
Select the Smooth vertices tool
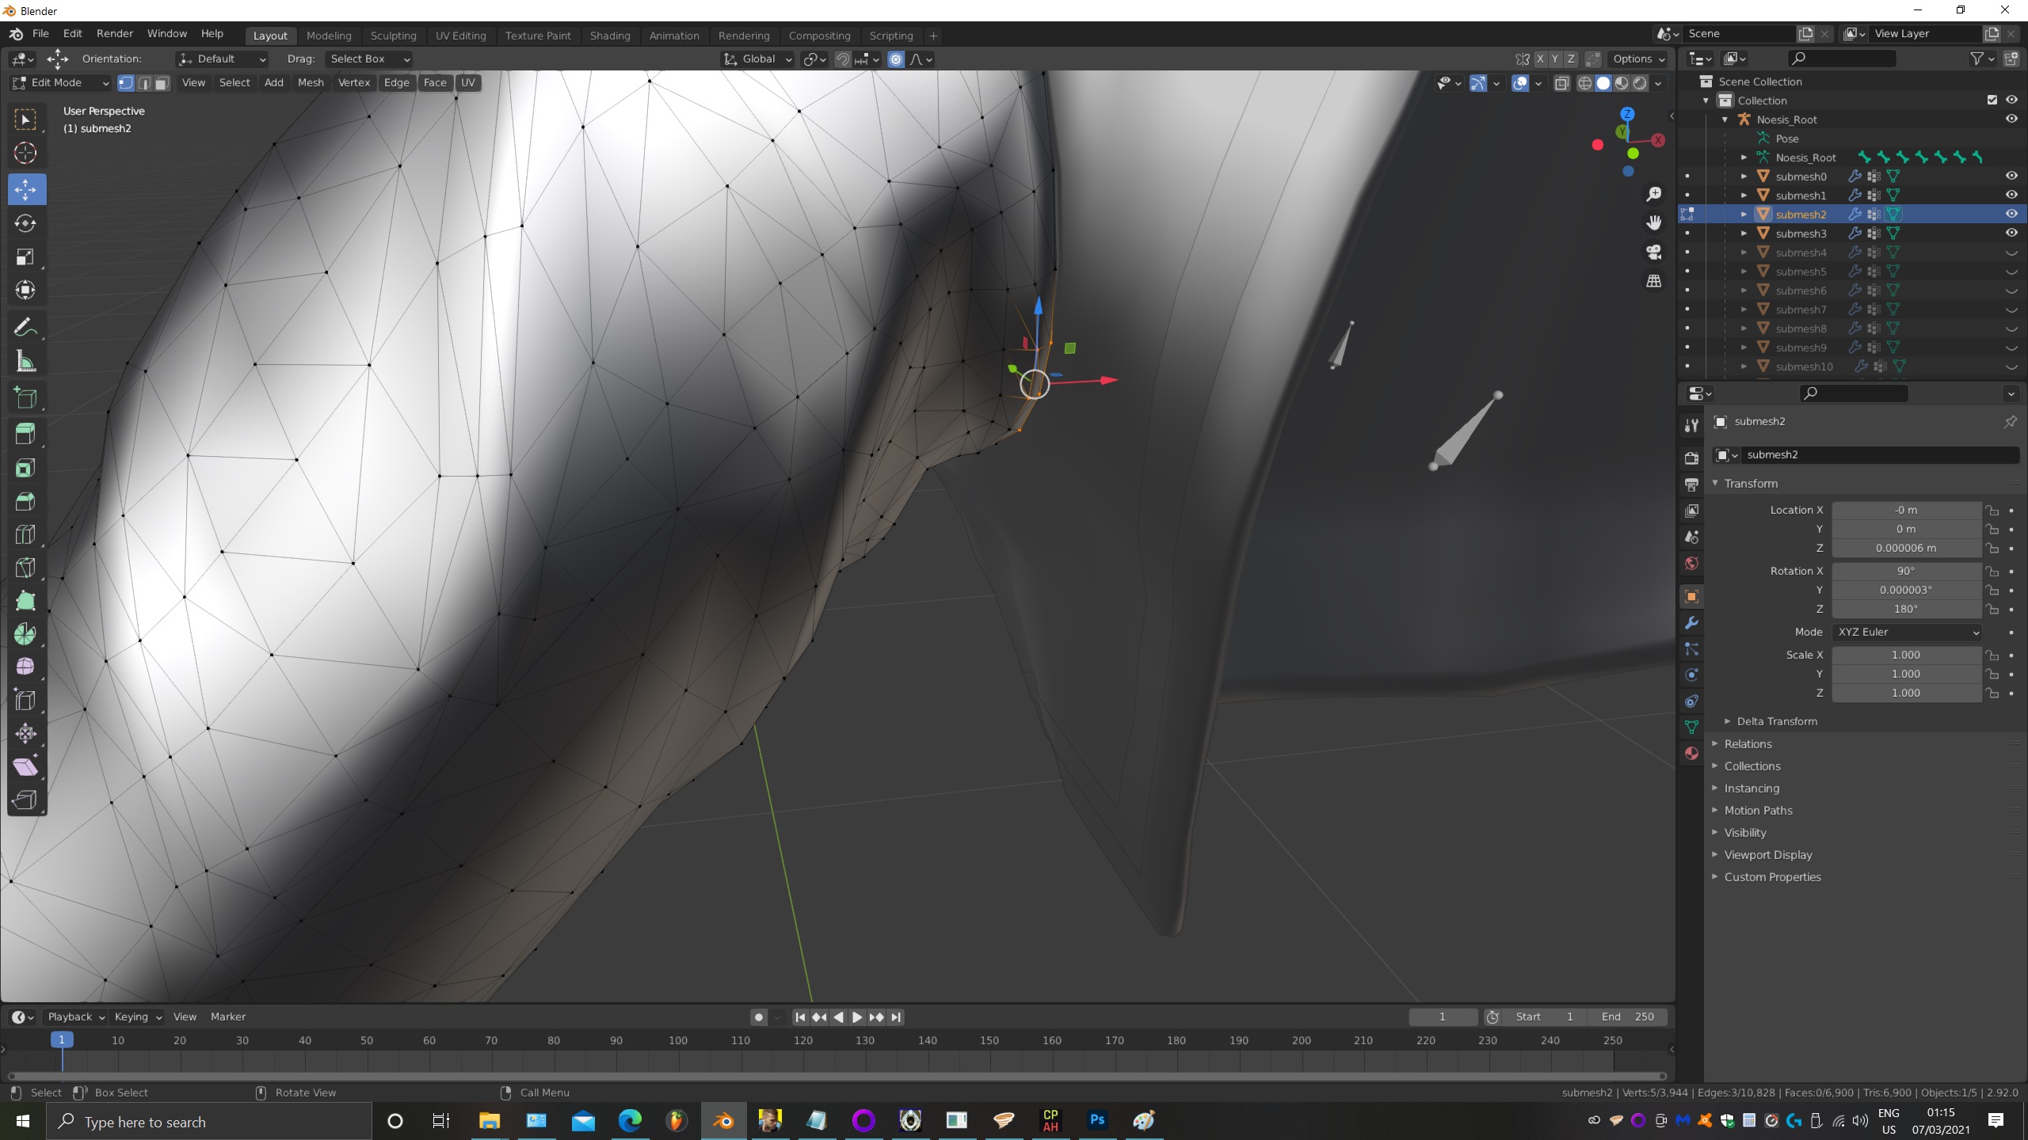(25, 667)
